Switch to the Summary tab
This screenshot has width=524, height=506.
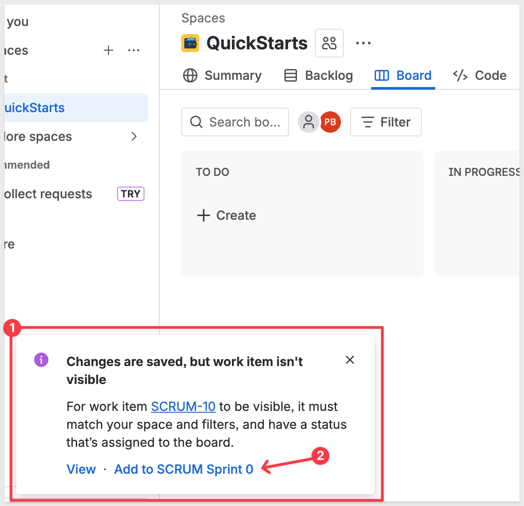coord(223,75)
